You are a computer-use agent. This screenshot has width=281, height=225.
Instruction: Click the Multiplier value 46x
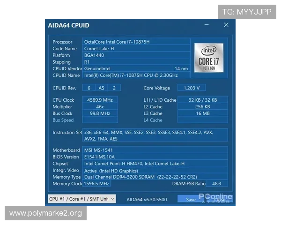[x=100, y=106]
